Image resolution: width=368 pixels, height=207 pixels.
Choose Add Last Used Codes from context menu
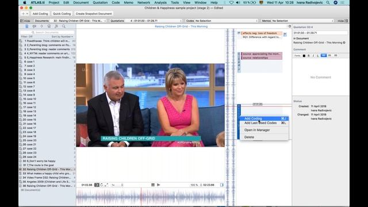(264, 123)
